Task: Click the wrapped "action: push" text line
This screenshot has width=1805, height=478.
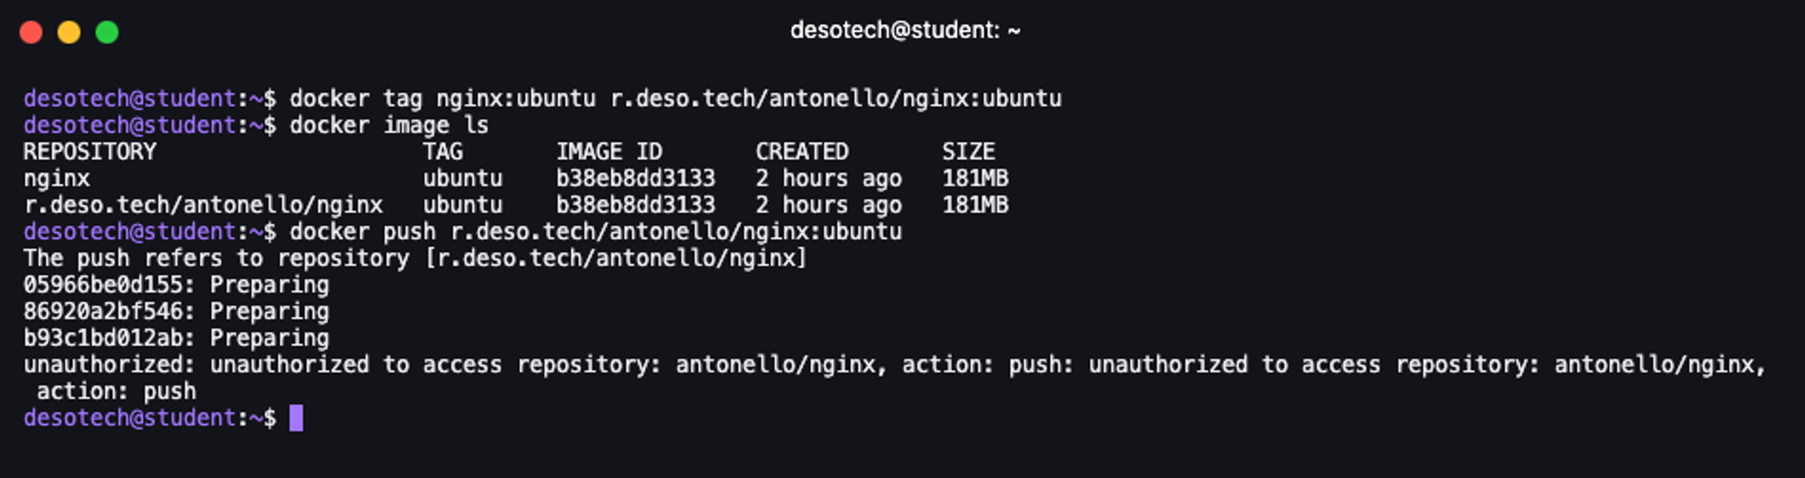Action: point(116,391)
